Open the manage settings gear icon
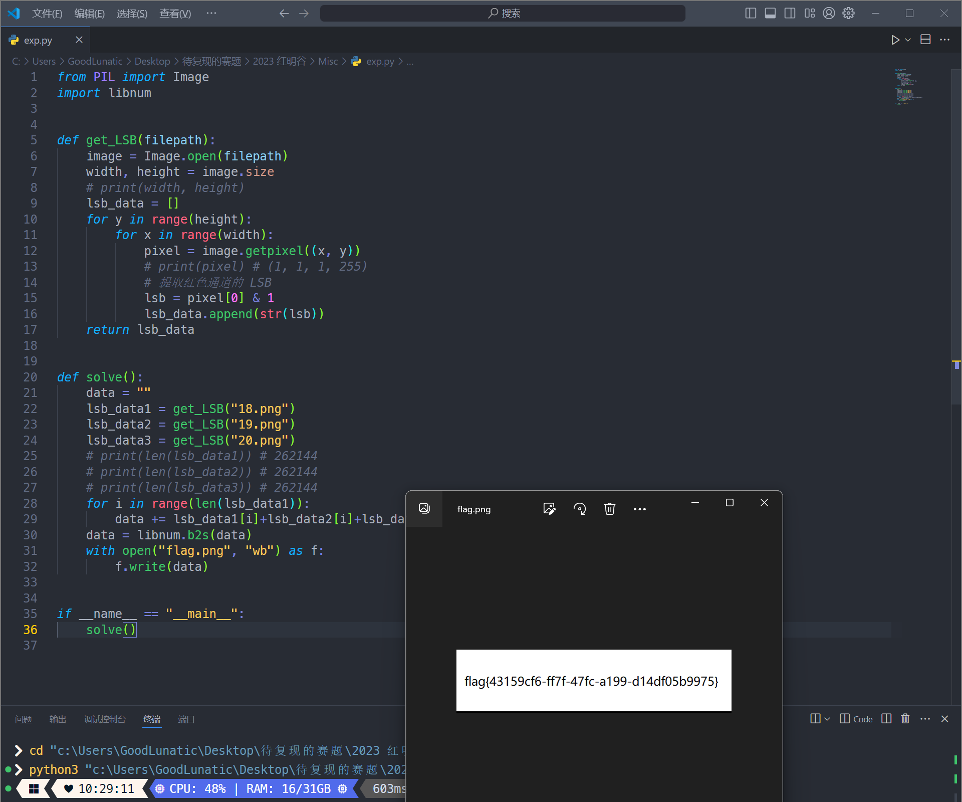Viewport: 962px width, 802px height. pos(849,13)
